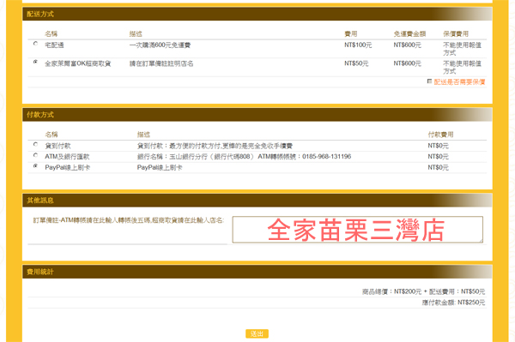Click the 貨到付款 description about 免收手續費
This screenshot has width=515, height=342.
tap(215, 146)
